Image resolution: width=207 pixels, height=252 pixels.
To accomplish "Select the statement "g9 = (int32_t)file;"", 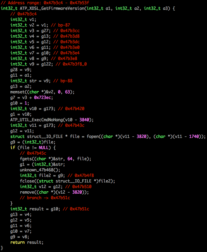I will tap(33, 142).
